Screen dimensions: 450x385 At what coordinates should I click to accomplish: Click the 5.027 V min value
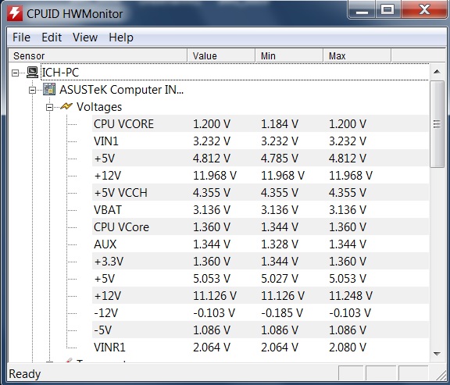(280, 278)
